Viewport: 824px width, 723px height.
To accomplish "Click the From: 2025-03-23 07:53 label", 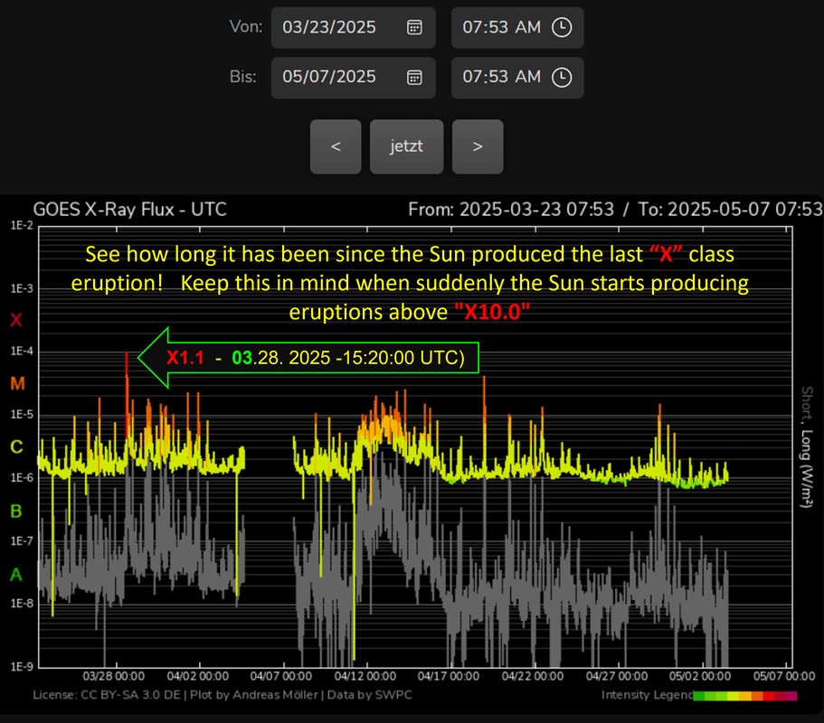I will (x=511, y=210).
